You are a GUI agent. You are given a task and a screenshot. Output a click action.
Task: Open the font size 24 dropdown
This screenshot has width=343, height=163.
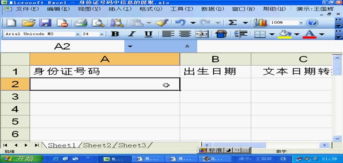[102, 34]
